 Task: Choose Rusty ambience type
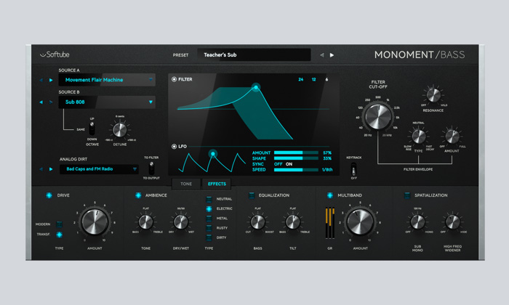[x=209, y=228]
